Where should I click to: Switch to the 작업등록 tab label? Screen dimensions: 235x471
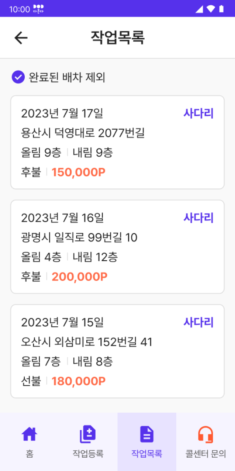tap(88, 454)
